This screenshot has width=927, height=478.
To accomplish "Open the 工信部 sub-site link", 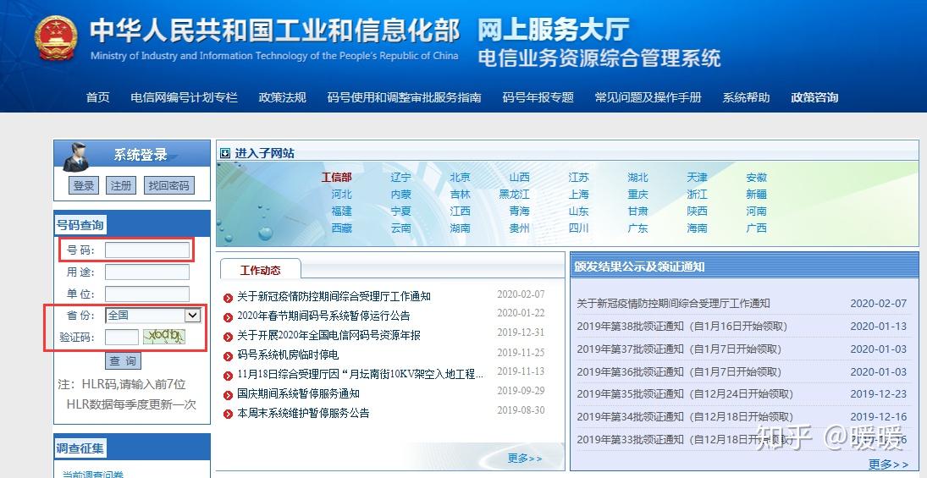I will tap(336, 178).
